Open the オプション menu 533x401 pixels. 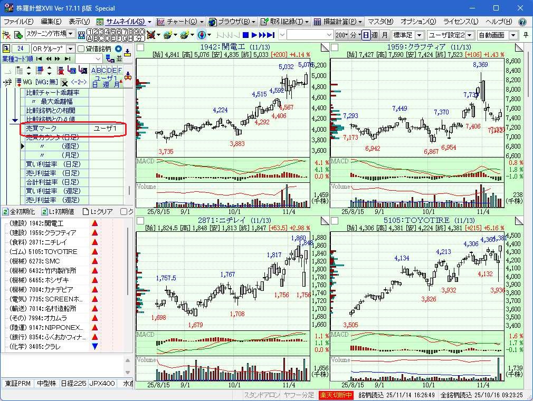[x=418, y=22]
